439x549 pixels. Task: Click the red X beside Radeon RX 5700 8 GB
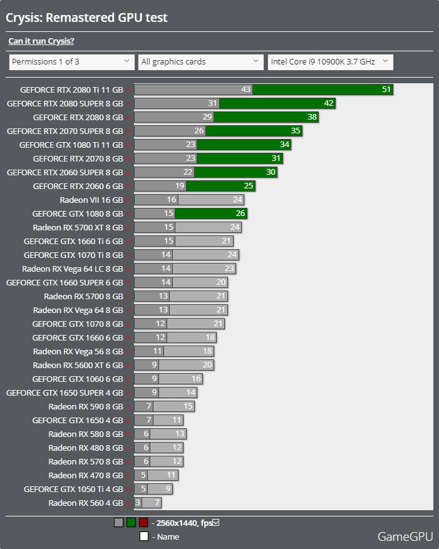pos(128,297)
